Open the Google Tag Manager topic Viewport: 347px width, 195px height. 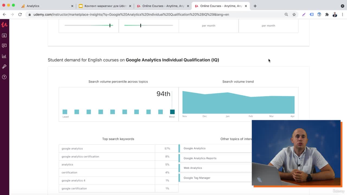(197, 178)
